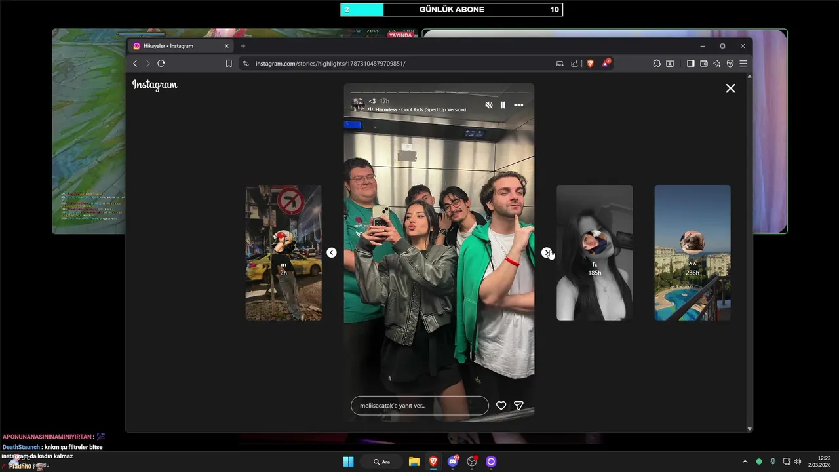Share the story via paper plane icon
The height and width of the screenshot is (472, 839).
[x=518, y=406]
